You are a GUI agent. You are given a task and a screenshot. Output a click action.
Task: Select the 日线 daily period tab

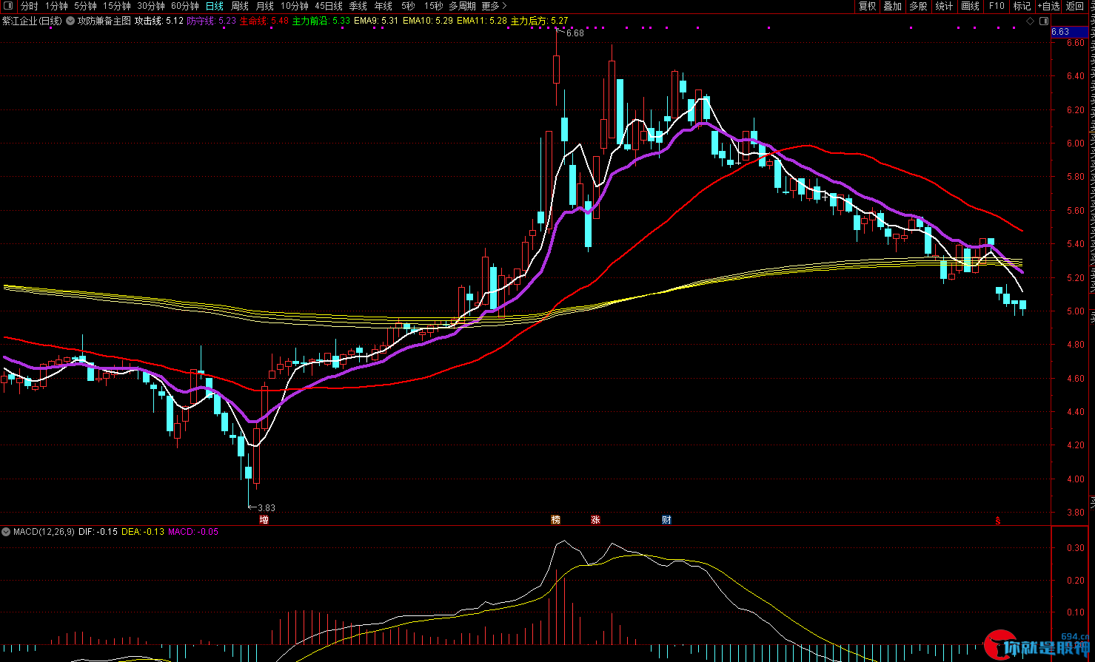(x=214, y=6)
